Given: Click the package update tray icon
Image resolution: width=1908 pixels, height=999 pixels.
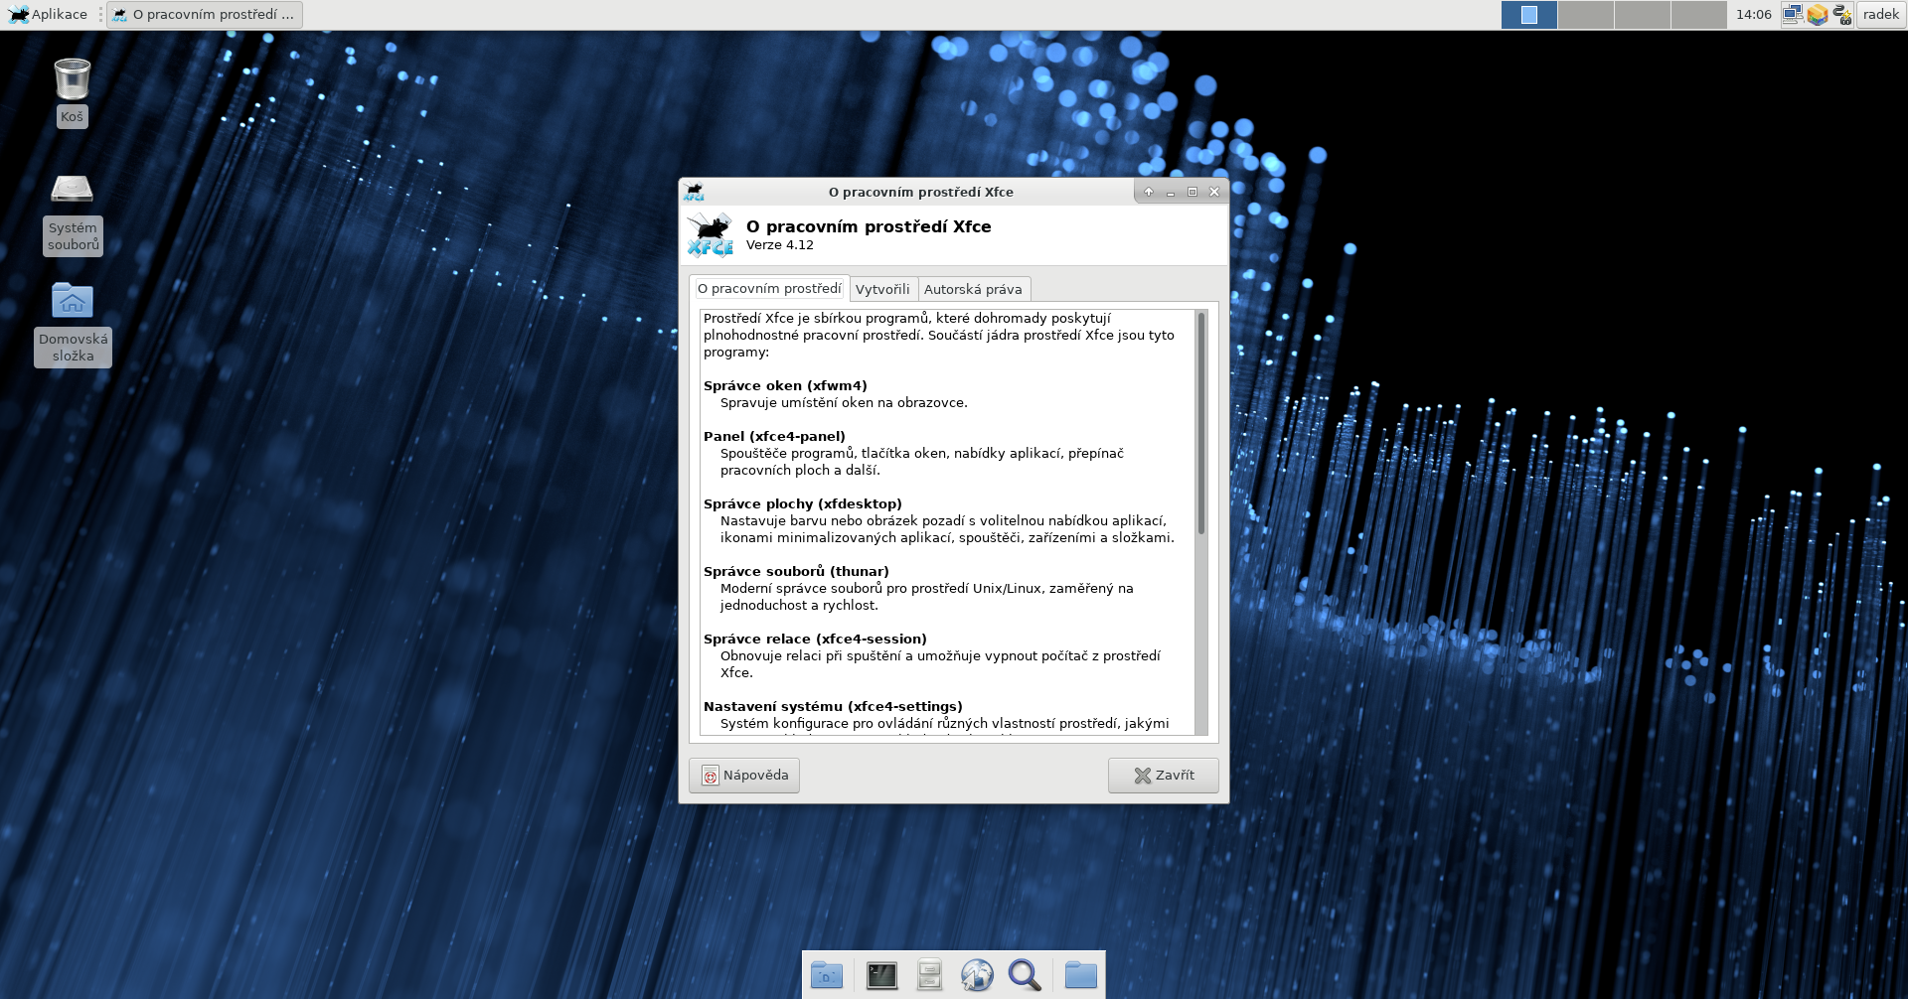Looking at the screenshot, I should tap(1818, 14).
